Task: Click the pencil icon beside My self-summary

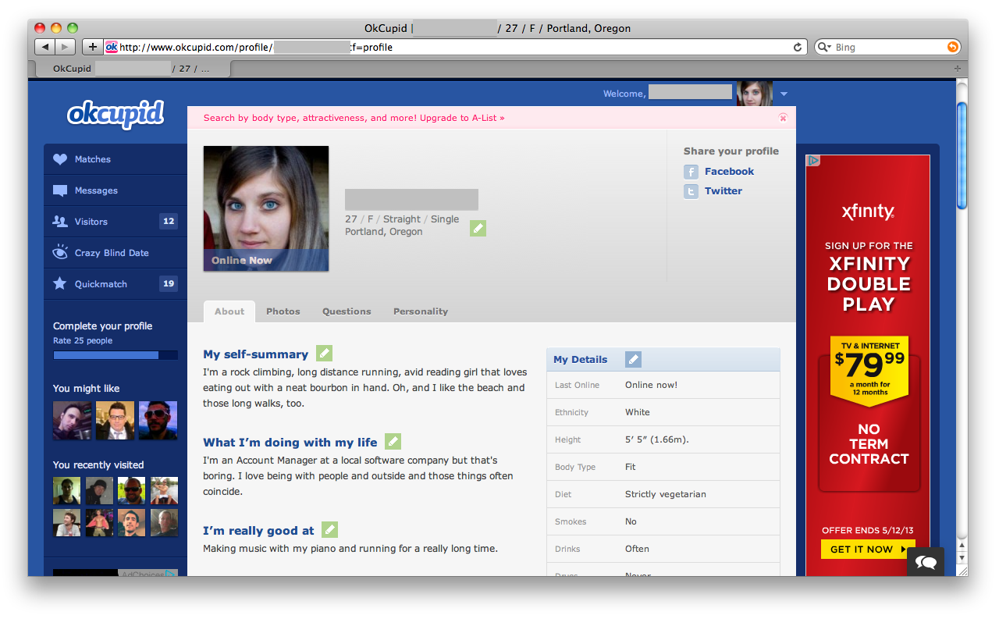Action: 324,354
